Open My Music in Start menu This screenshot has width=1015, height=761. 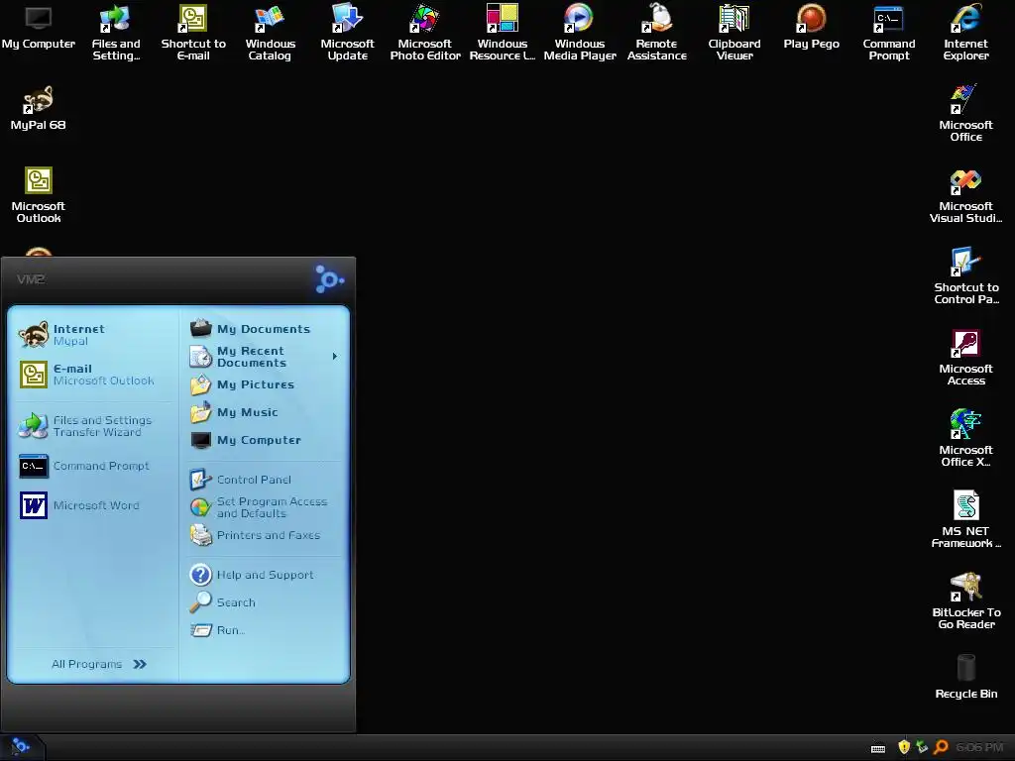[x=264, y=412]
